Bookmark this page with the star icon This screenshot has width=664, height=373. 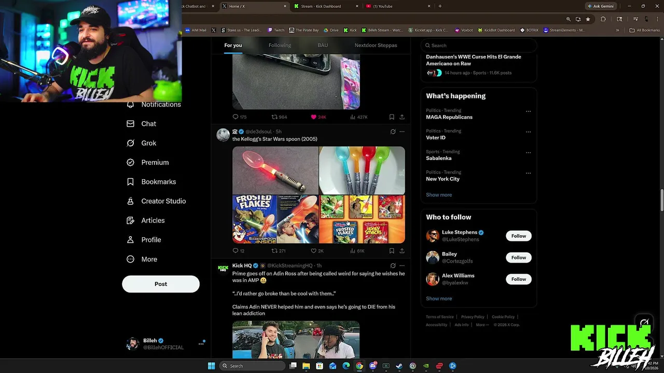coord(588,19)
